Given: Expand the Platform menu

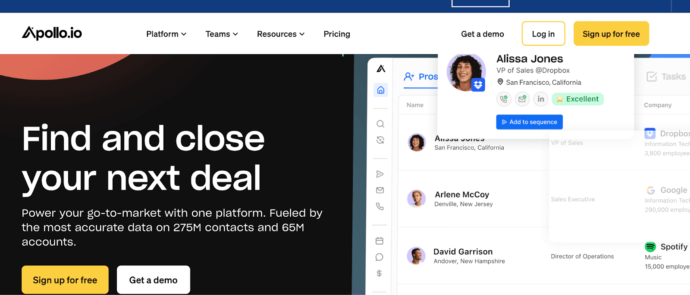Looking at the screenshot, I should point(166,34).
